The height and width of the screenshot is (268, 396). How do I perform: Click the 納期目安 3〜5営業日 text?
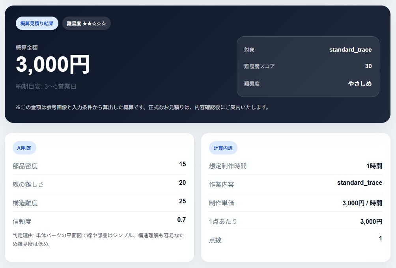(x=46, y=86)
